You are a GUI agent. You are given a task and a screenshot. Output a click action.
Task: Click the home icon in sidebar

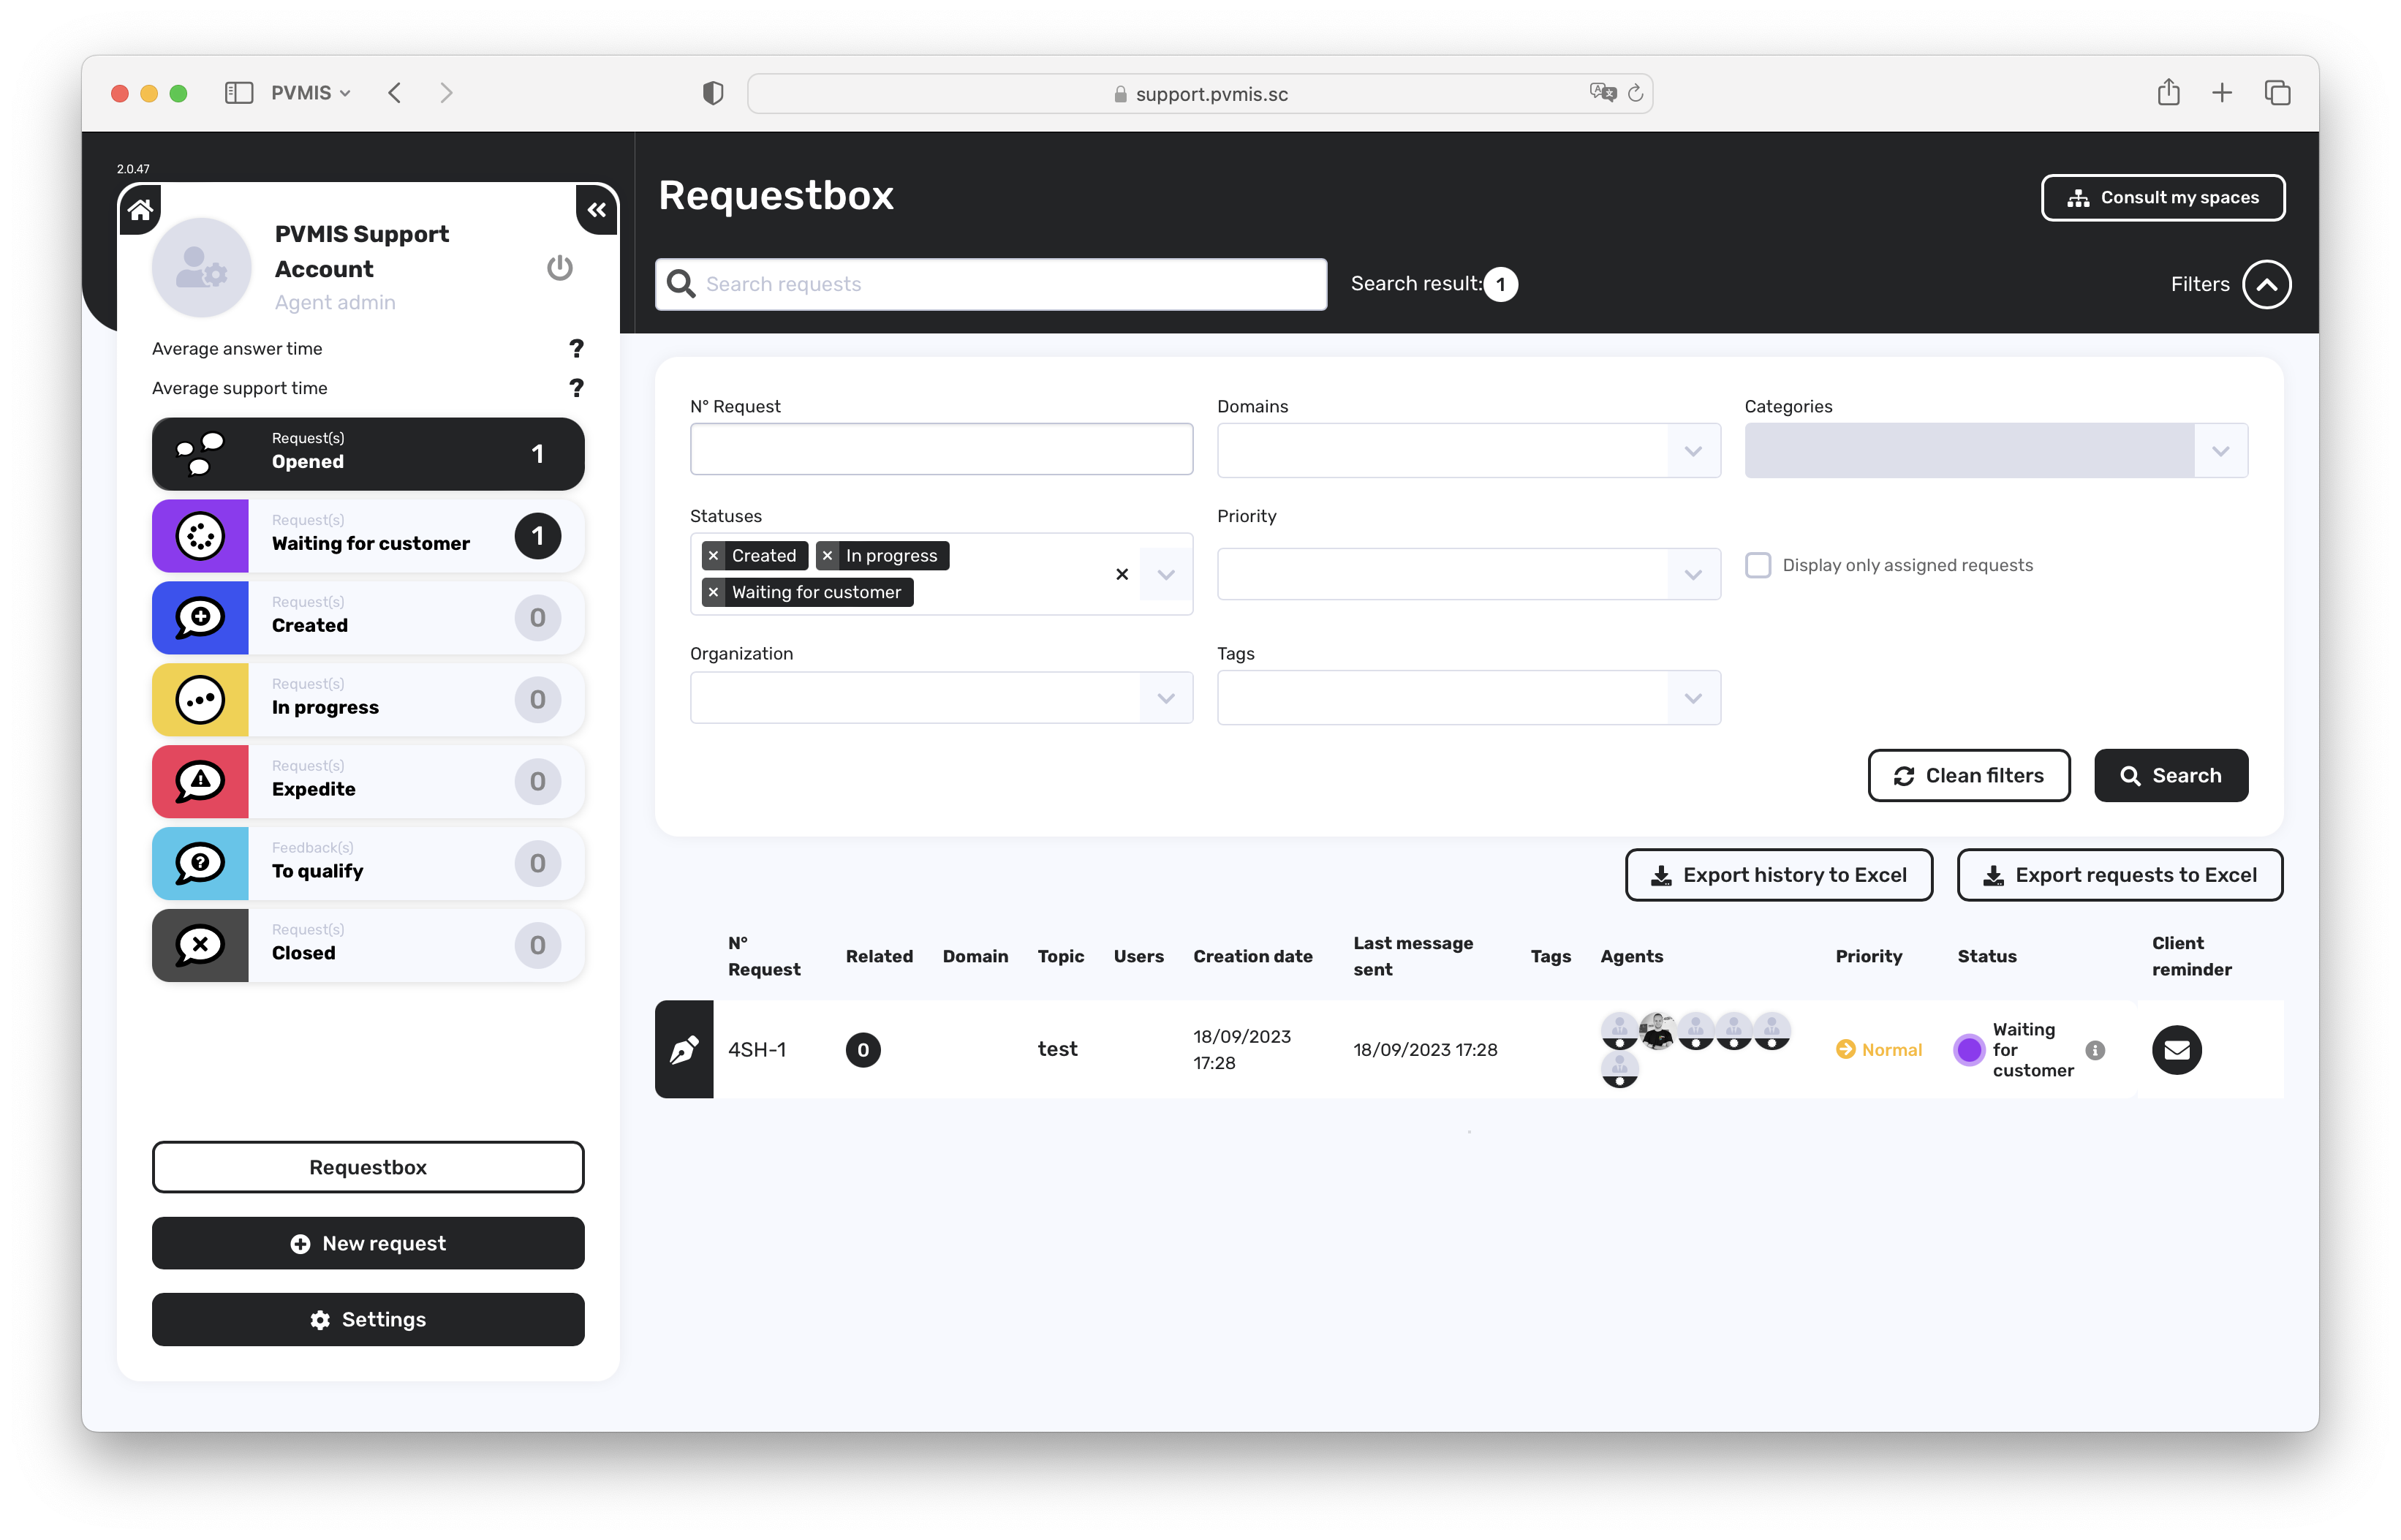click(140, 209)
